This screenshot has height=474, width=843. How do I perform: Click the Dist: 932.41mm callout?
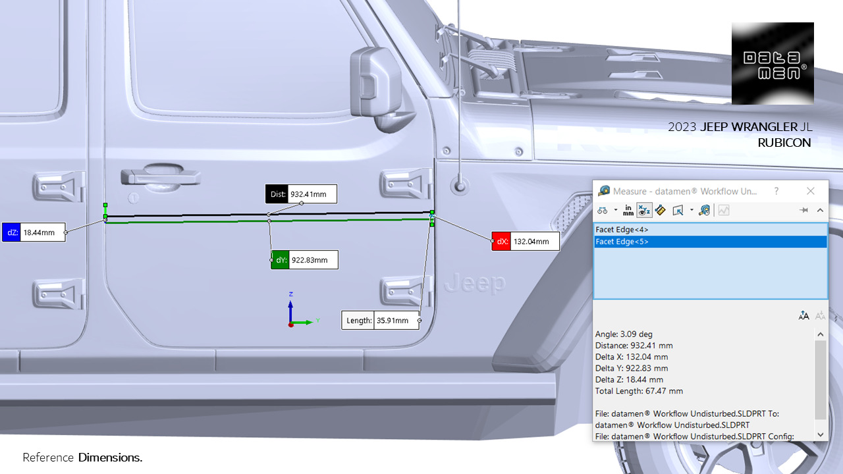(301, 194)
